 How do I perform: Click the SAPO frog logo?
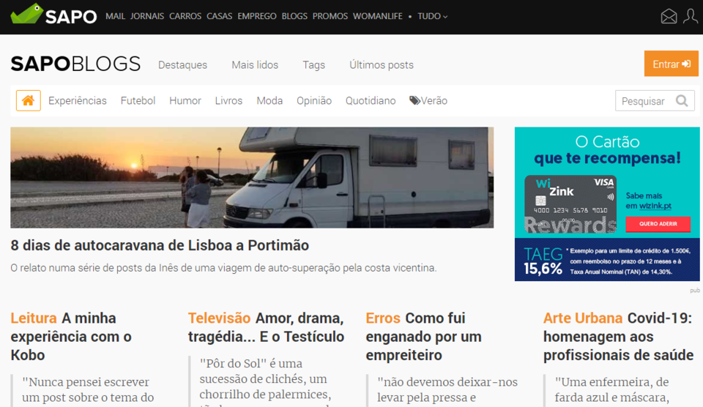click(53, 15)
